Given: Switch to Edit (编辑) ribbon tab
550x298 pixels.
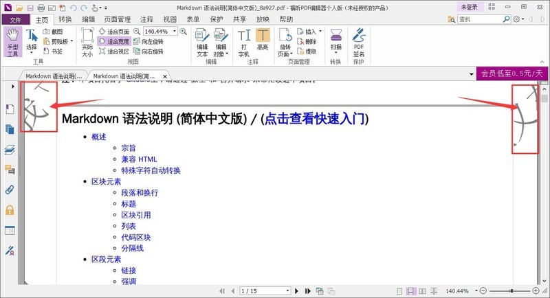Looking at the screenshot, I should tap(89, 20).
